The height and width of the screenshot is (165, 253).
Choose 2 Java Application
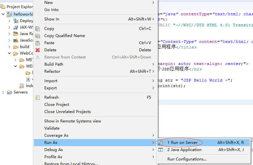(203, 150)
